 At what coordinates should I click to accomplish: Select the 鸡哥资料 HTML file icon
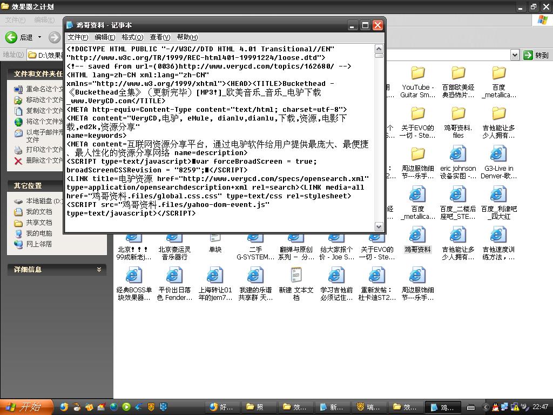point(417,236)
